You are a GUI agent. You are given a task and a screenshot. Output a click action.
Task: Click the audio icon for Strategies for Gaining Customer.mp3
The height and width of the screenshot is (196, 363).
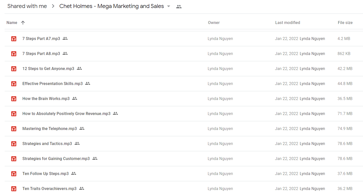pyautogui.click(x=14, y=159)
